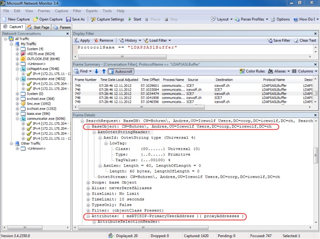Open Capture Settings

[107, 19]
